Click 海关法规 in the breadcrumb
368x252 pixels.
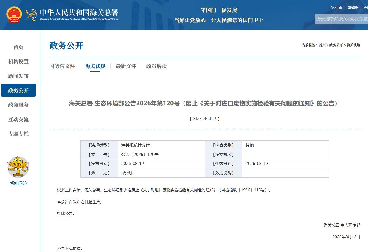[353, 45]
